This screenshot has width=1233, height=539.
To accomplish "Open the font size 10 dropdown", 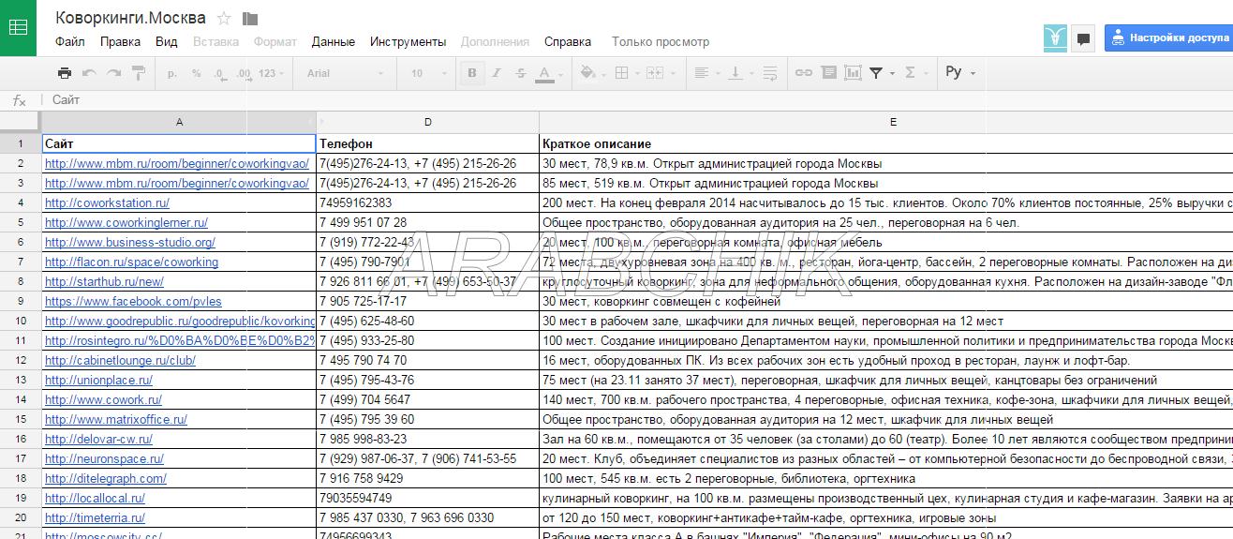I will pos(426,73).
